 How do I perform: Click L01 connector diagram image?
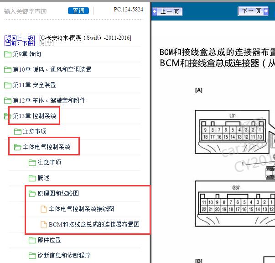(232, 132)
